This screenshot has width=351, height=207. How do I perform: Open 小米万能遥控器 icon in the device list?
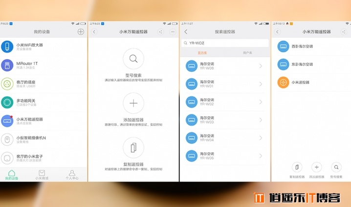pyautogui.click(x=7, y=121)
